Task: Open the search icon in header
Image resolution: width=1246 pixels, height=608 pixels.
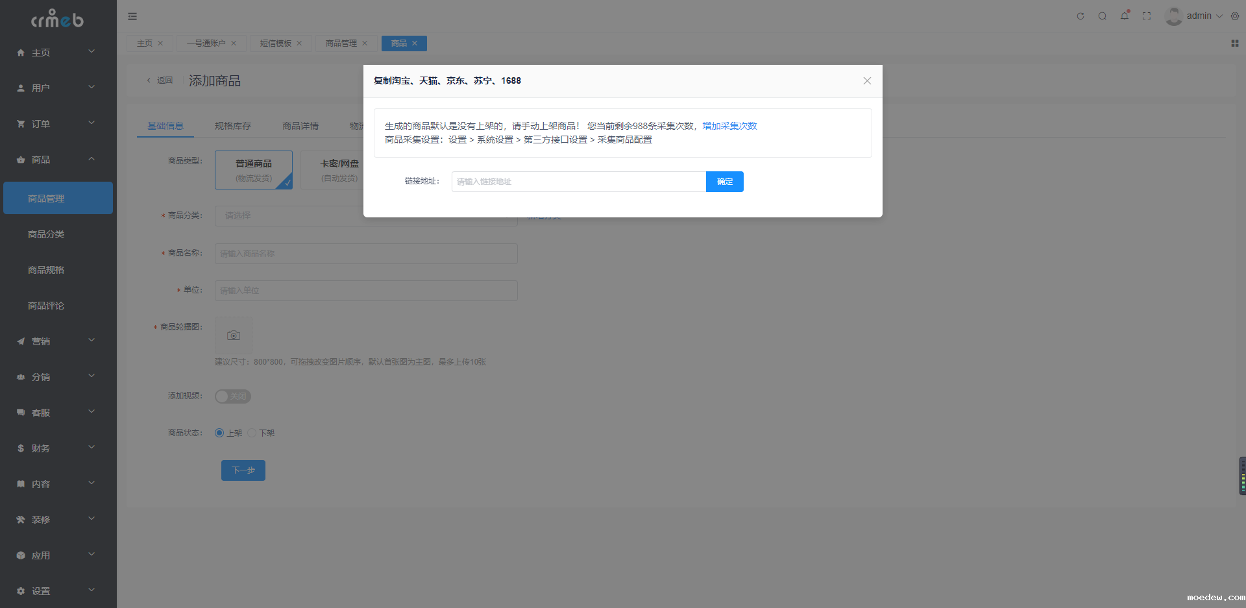Action: click(1102, 16)
